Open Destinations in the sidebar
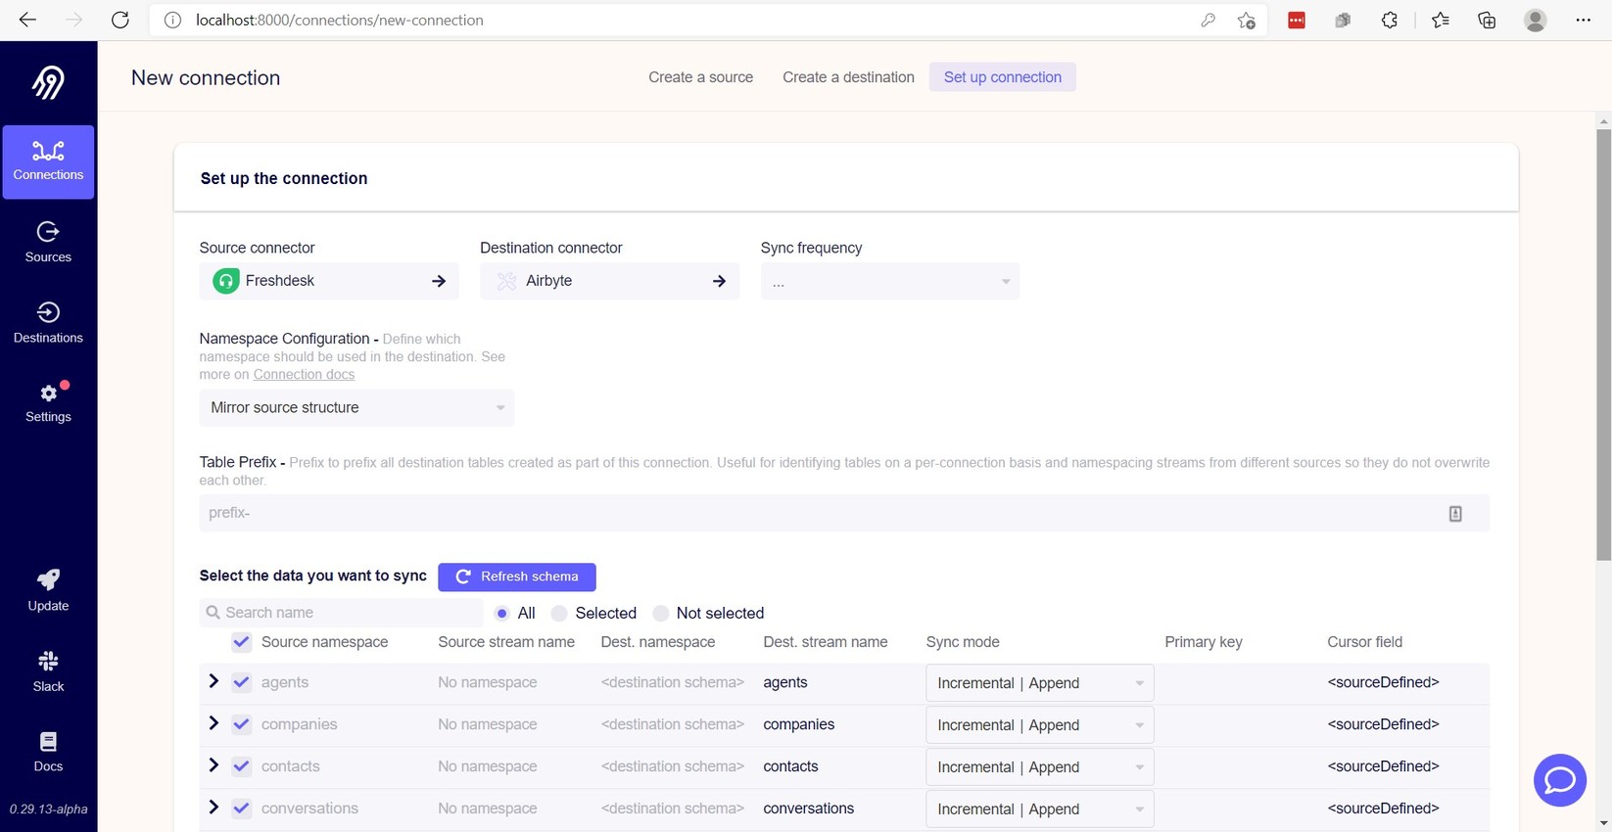The width and height of the screenshot is (1612, 832). coord(48,323)
